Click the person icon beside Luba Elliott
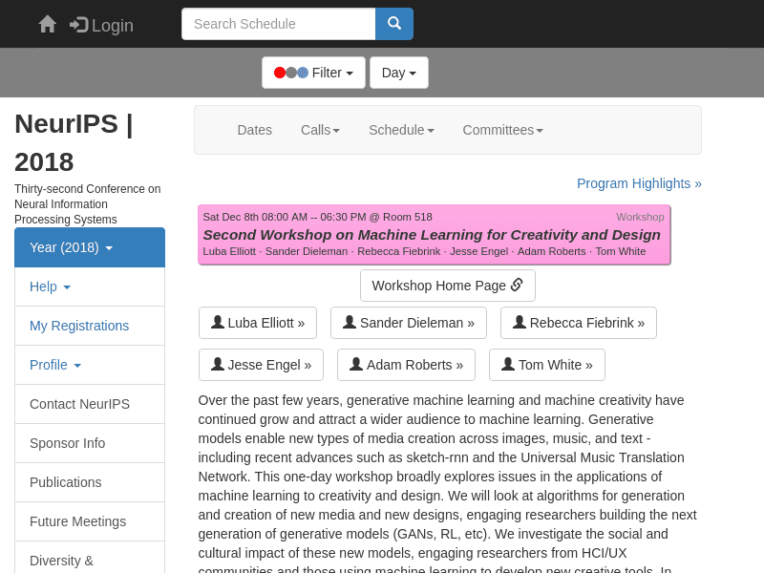 (218, 322)
